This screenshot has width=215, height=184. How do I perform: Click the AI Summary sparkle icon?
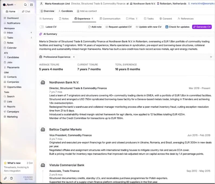(x=41, y=34)
